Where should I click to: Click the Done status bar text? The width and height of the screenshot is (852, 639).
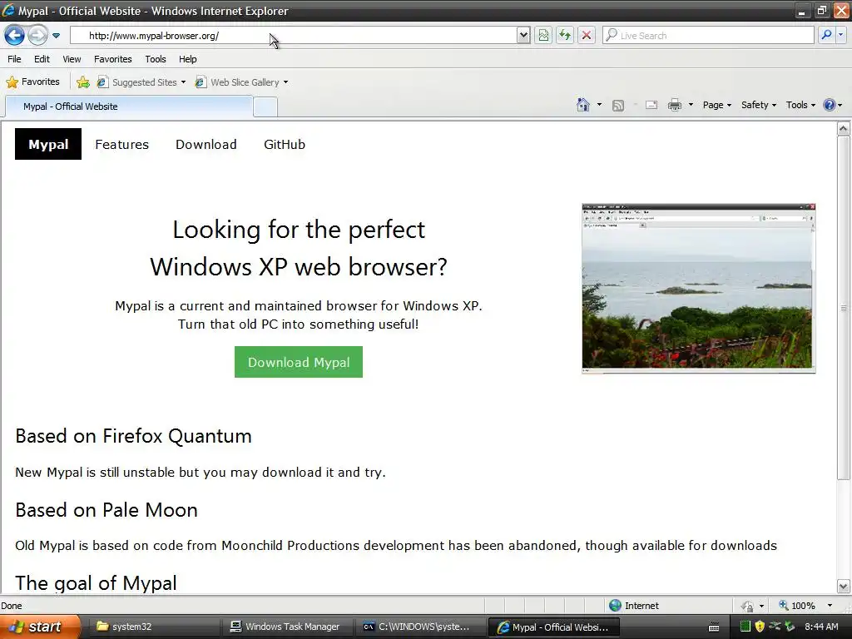tap(12, 606)
